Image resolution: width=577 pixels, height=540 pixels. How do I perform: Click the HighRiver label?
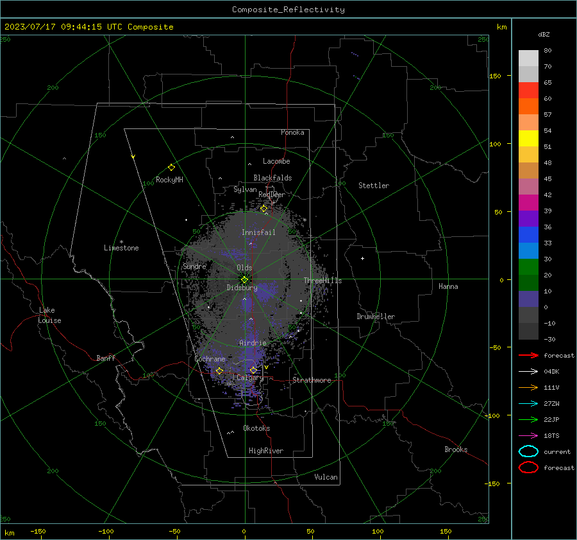266,451
